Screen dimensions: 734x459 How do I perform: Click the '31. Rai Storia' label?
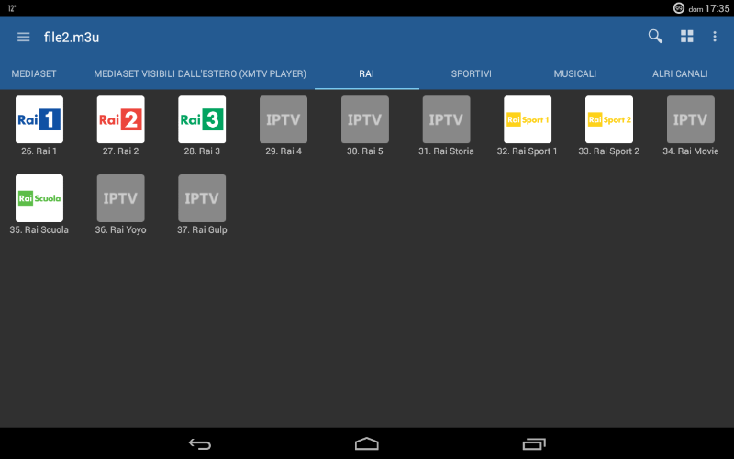pyautogui.click(x=446, y=151)
